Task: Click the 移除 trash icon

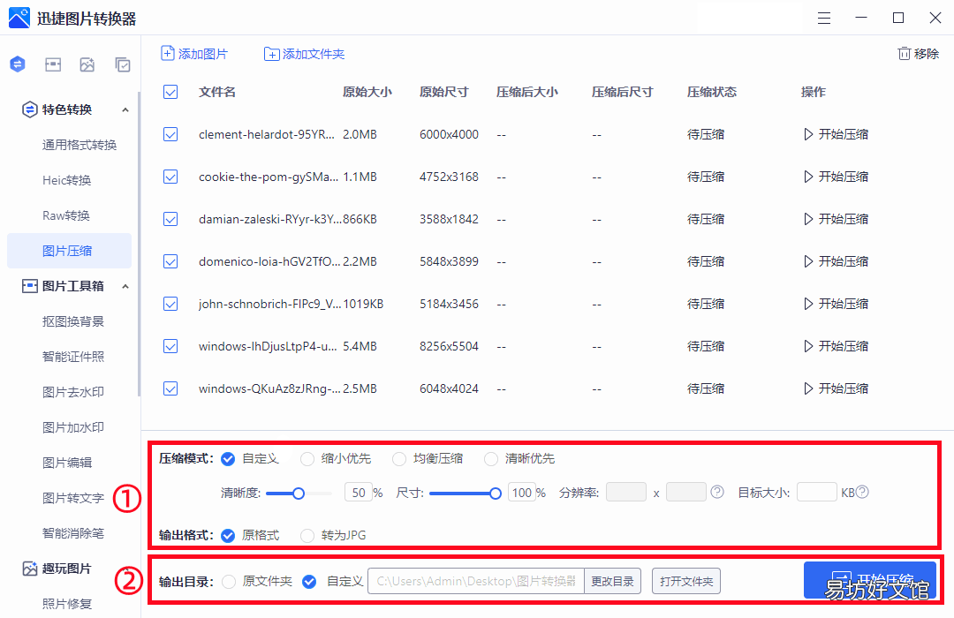Action: tap(905, 54)
